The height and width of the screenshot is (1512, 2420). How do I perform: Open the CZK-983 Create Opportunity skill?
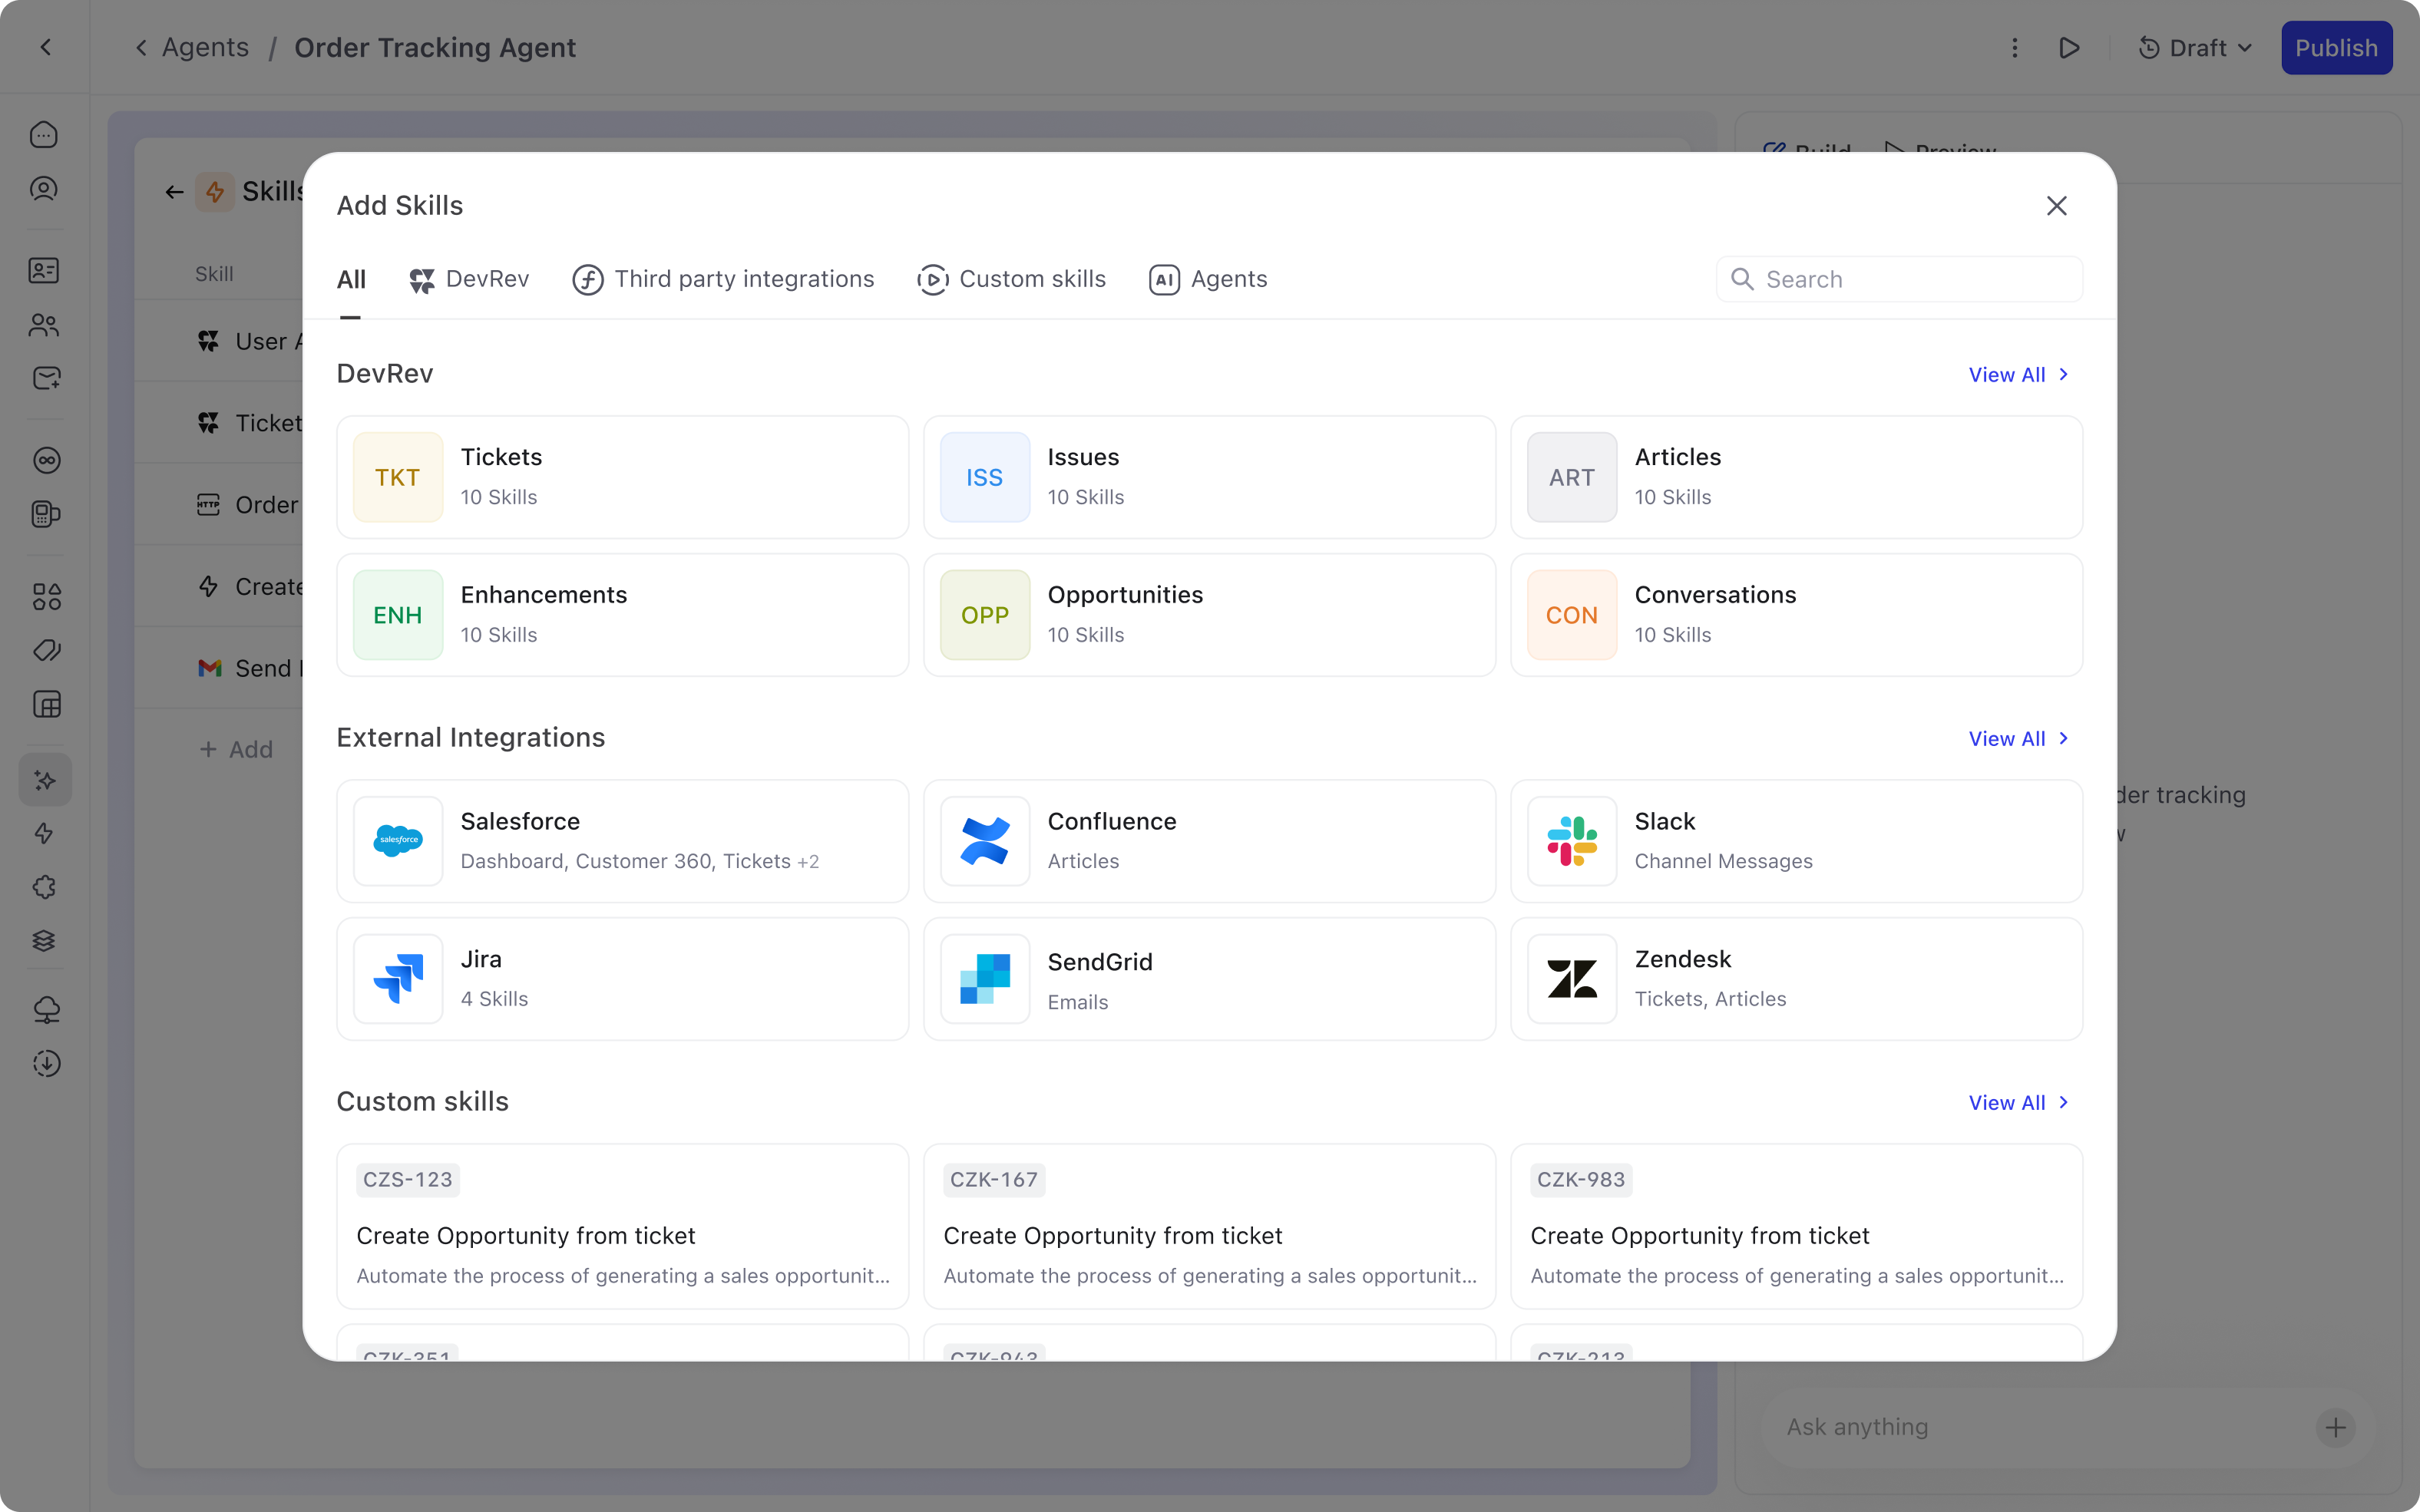(x=1797, y=1227)
